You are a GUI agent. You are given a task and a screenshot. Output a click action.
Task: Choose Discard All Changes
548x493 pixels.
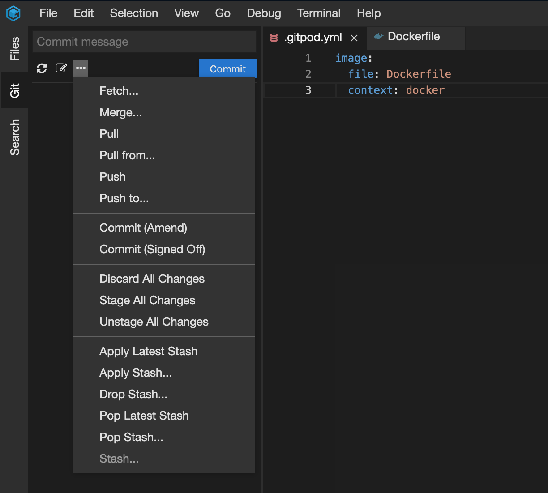coord(152,279)
